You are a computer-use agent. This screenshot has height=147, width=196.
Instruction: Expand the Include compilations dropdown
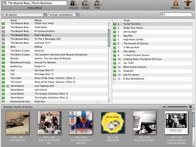coord(63,15)
